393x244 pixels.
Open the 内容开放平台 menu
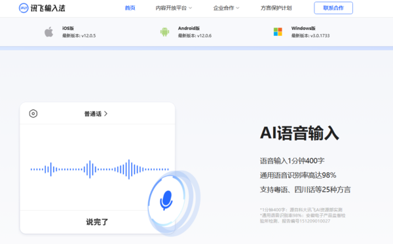pyautogui.click(x=171, y=8)
